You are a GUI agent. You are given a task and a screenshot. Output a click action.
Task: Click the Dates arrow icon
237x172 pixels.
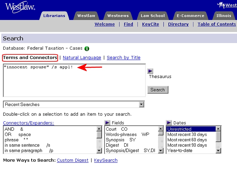click(x=169, y=123)
